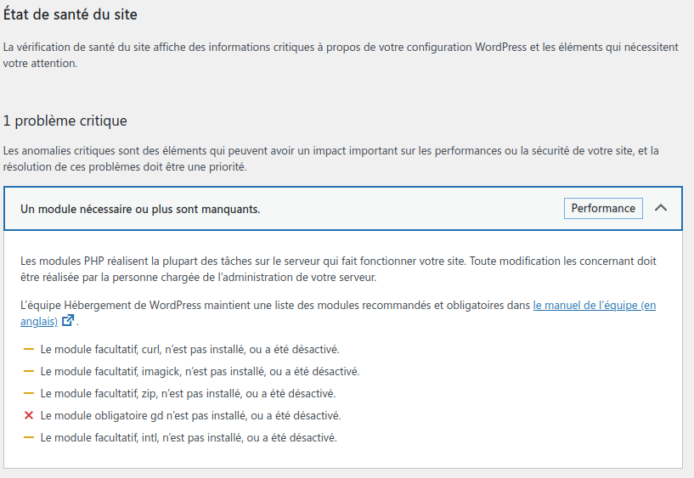Click the accordion title 'Un module nécessaire ou plus sont manquants'
This screenshot has width=694, height=478.
click(140, 209)
